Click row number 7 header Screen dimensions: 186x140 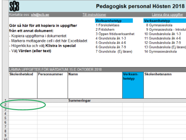(5, 127)
